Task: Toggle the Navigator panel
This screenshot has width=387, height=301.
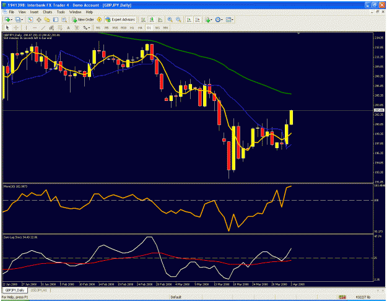Action: 47,19
